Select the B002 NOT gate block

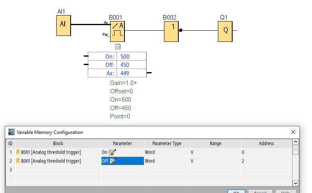[x=171, y=31]
